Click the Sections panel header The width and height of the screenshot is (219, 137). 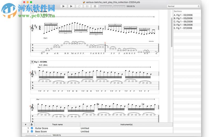pyautogui.click(x=178, y=11)
